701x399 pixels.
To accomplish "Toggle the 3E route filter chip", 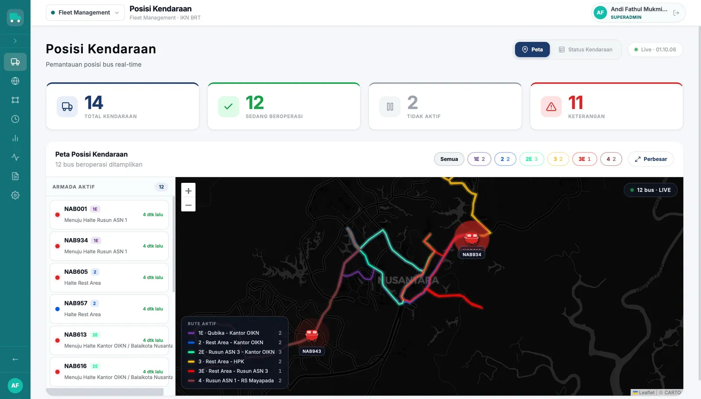I will [584, 159].
